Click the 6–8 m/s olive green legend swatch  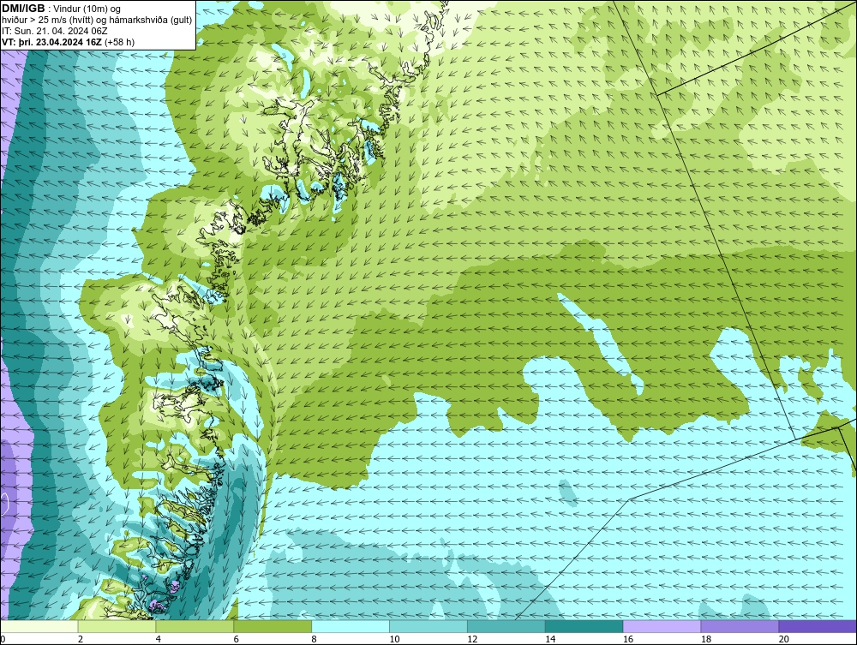[x=273, y=626]
